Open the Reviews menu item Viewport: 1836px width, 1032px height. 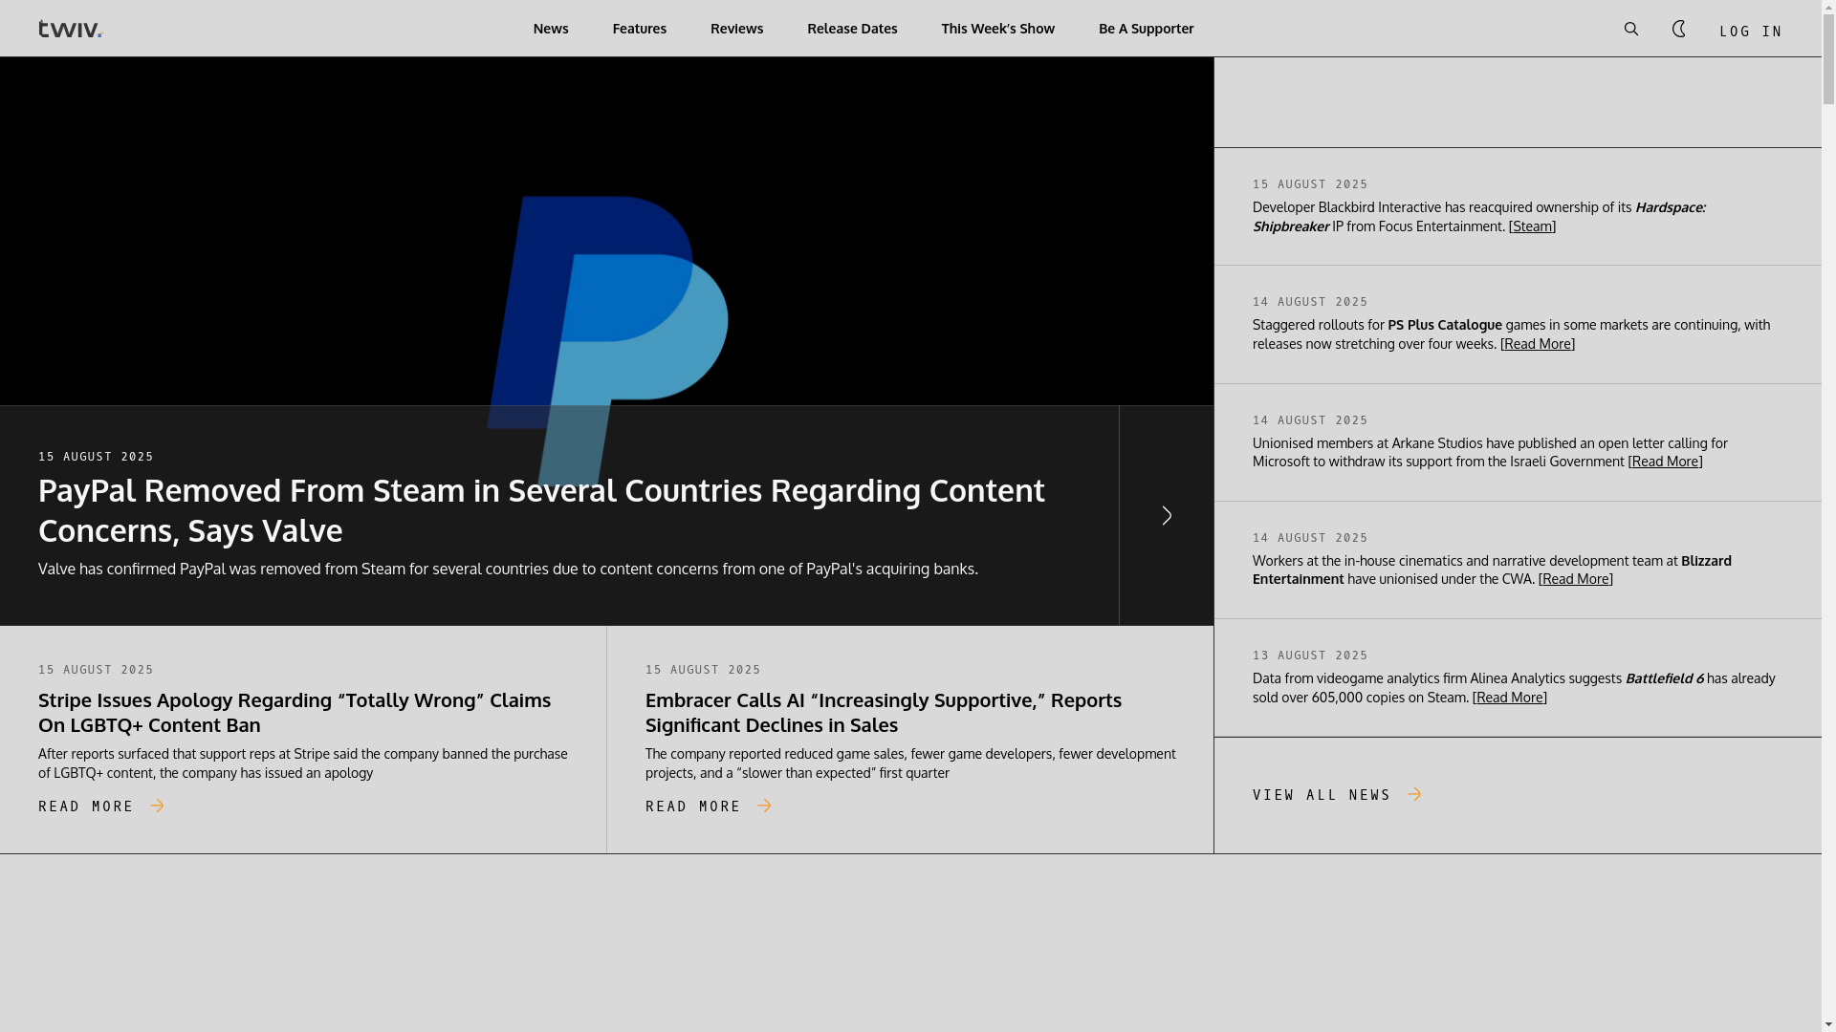(x=737, y=29)
